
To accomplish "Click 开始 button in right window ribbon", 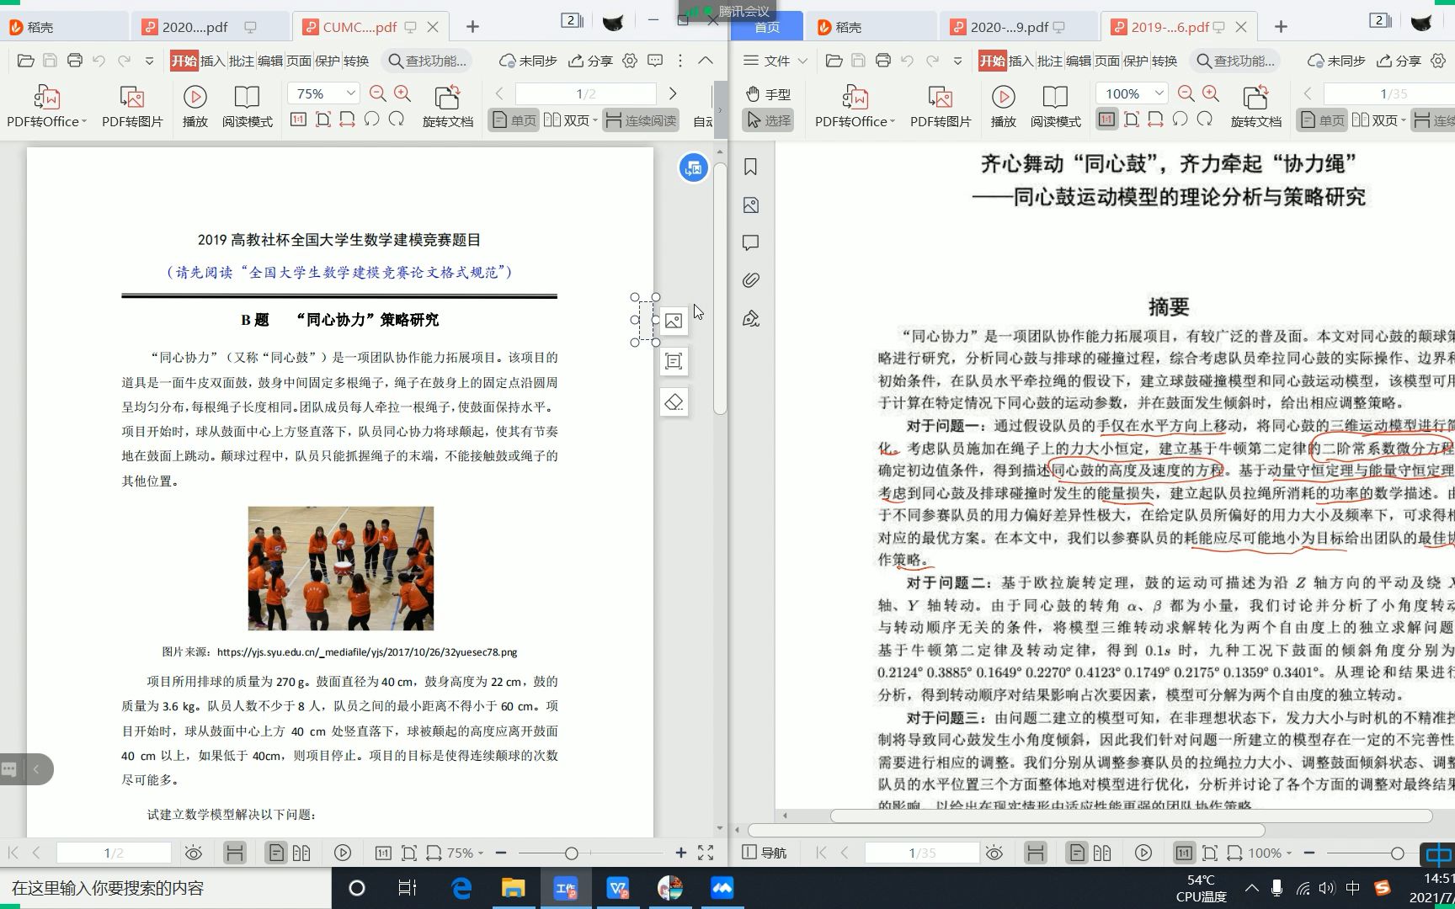I will tap(992, 61).
